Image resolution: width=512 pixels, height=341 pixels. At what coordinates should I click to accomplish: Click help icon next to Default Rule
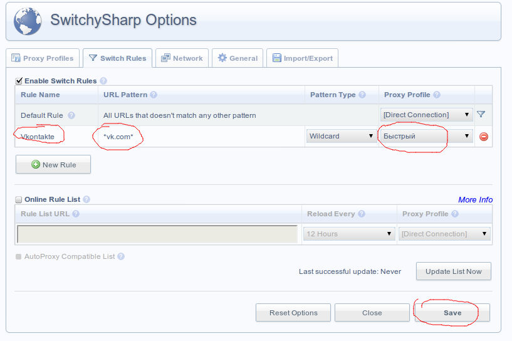(71, 115)
